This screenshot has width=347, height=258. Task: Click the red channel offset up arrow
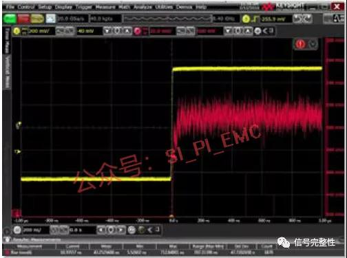248,31
